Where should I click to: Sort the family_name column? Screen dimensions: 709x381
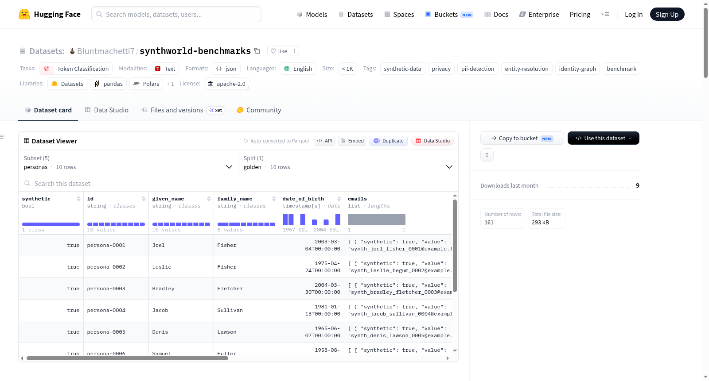coord(274,199)
